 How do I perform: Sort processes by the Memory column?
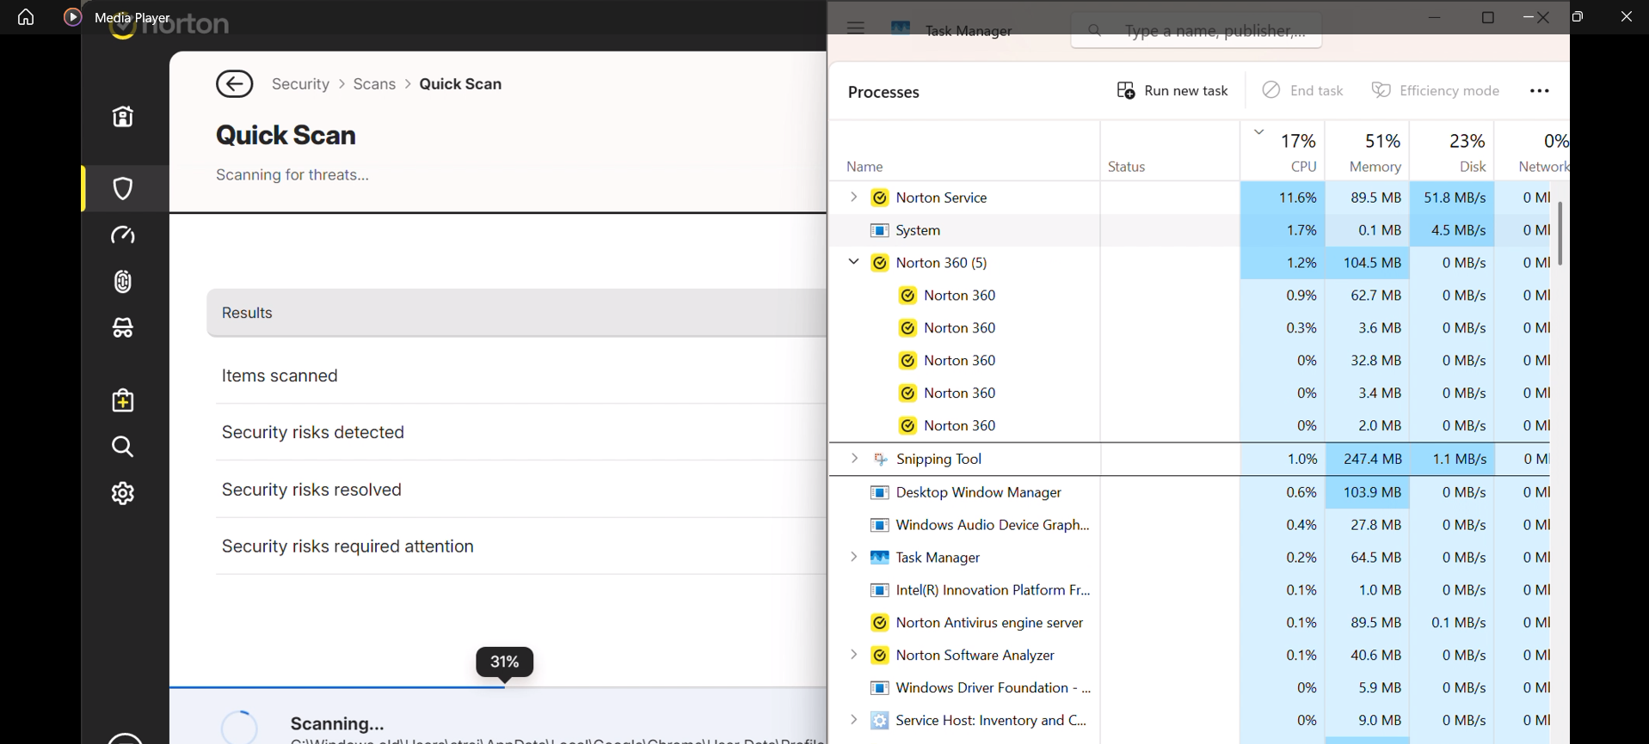click(x=1368, y=151)
